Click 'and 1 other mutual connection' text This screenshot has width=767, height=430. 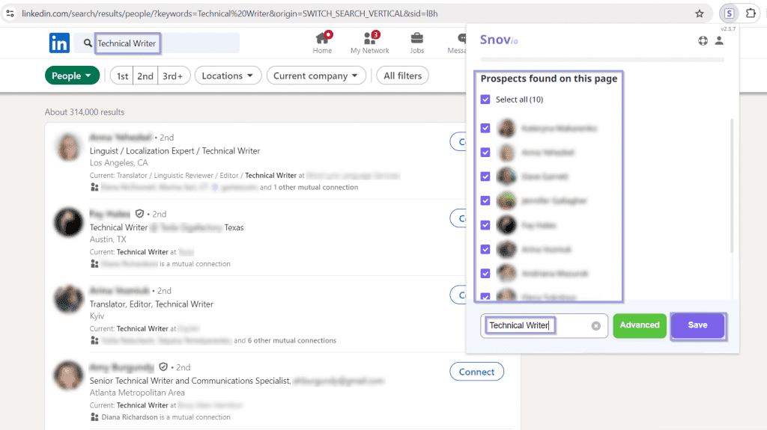click(309, 187)
